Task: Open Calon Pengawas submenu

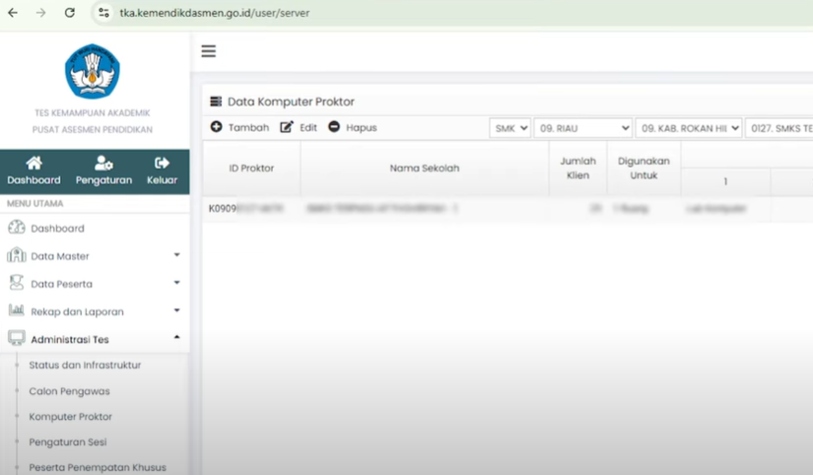Action: (70, 391)
